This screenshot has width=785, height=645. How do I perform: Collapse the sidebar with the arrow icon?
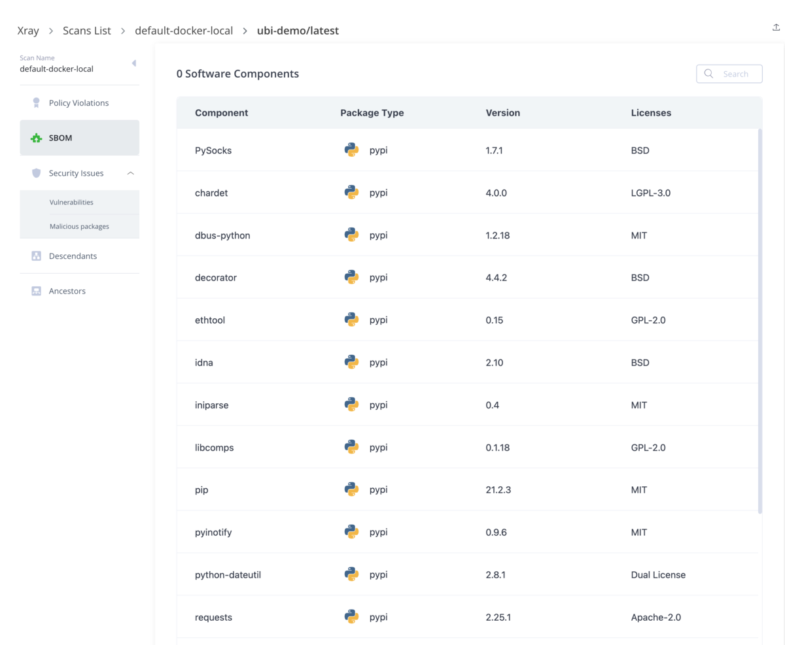[134, 63]
